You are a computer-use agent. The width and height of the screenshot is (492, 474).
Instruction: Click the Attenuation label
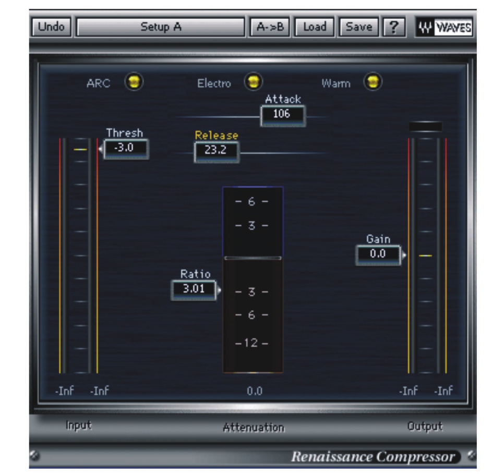(254, 427)
